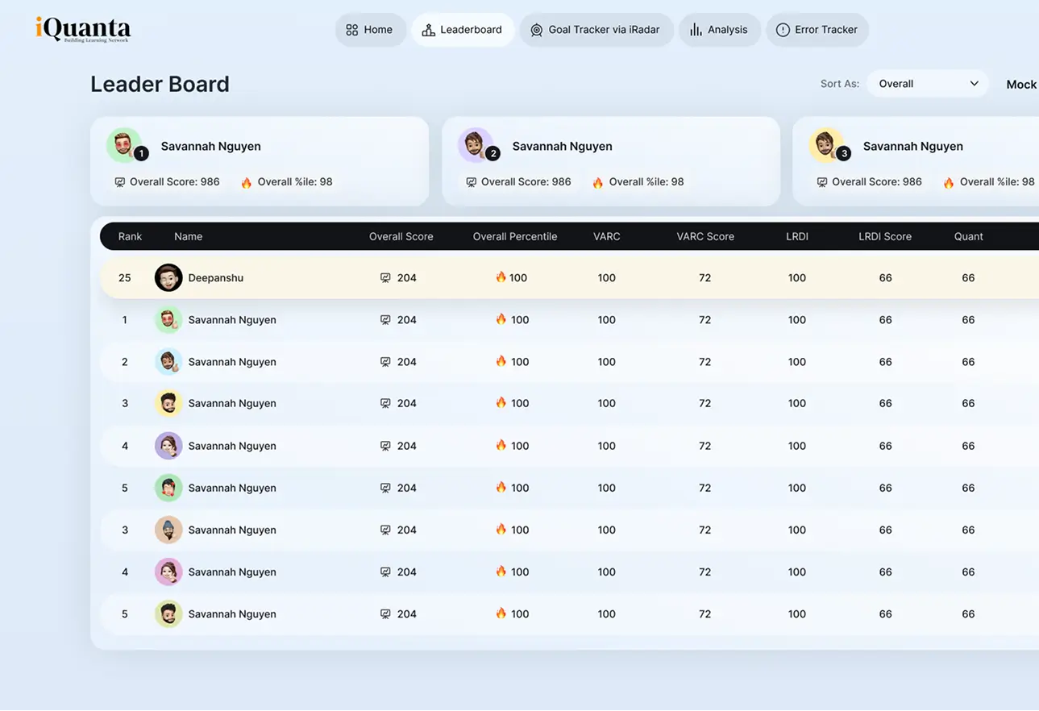
Task: Expand the Sort As Overall dropdown
Action: pyautogui.click(x=928, y=84)
